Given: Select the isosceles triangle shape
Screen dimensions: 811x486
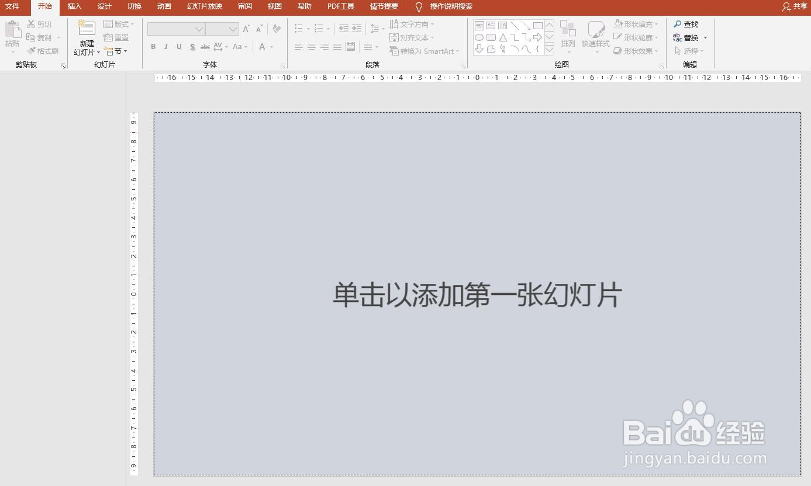Looking at the screenshot, I should (x=502, y=37).
